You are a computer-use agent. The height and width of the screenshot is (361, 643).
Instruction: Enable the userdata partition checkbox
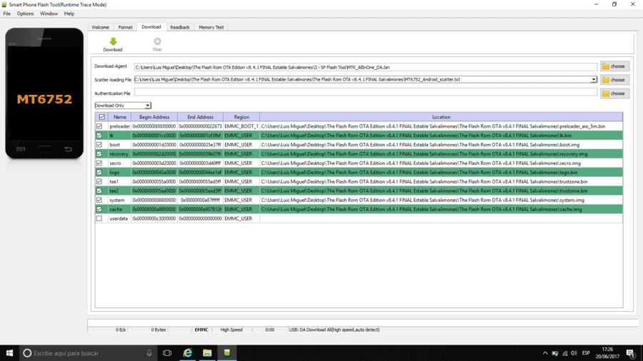(99, 218)
